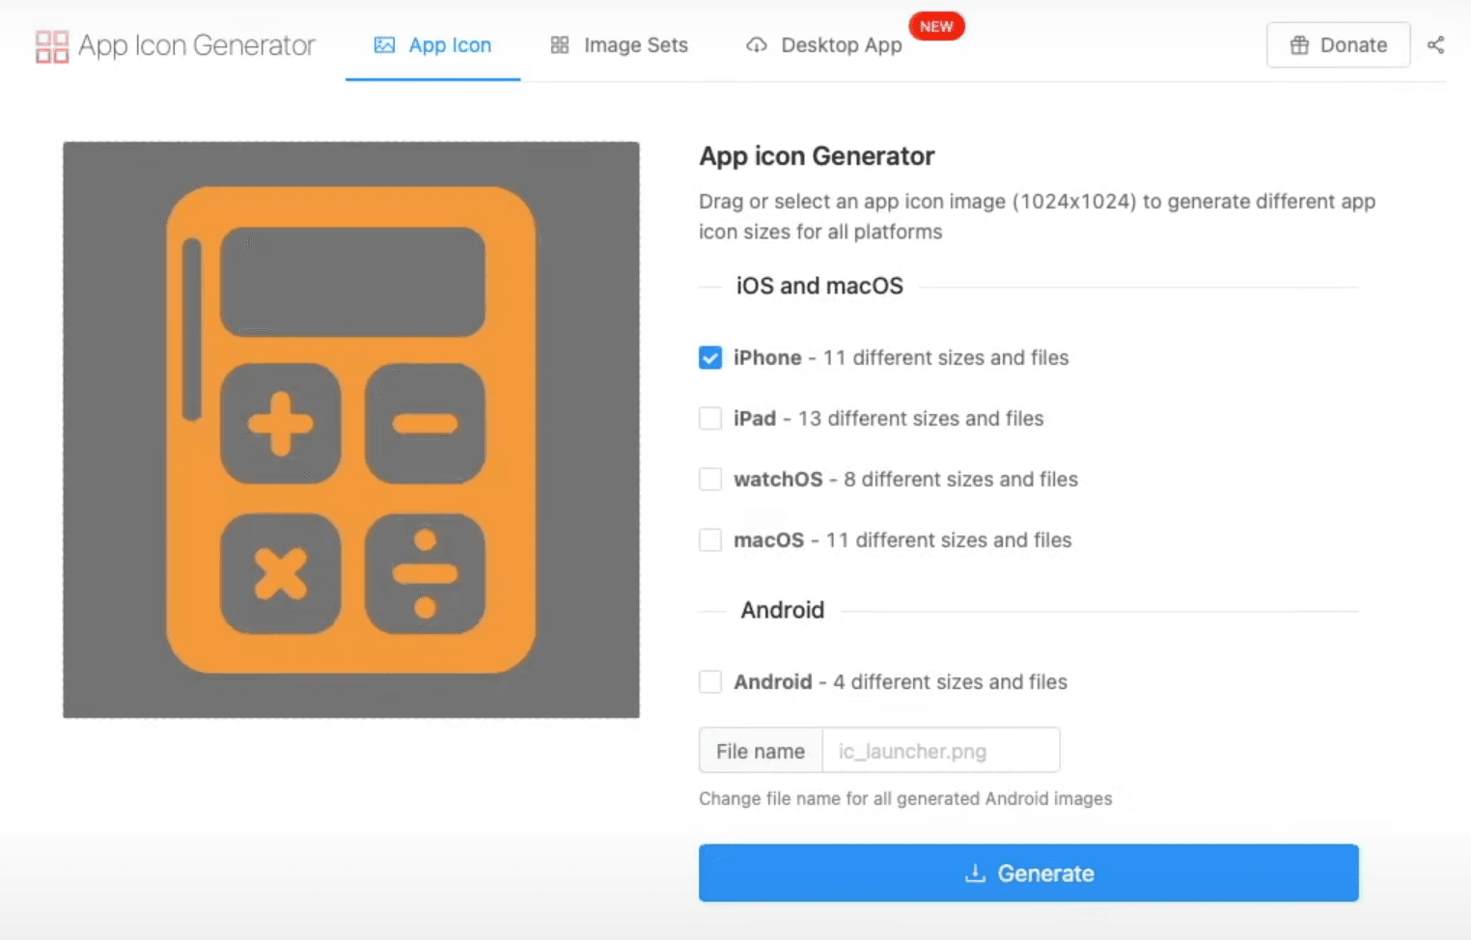1471x940 pixels.
Task: Check the Android checkbox
Action: [710, 682]
